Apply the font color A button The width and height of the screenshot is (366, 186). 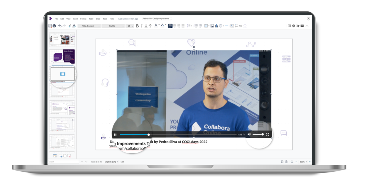coord(156,25)
